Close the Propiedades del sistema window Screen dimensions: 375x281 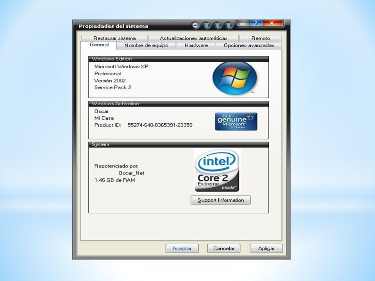tap(272, 23)
